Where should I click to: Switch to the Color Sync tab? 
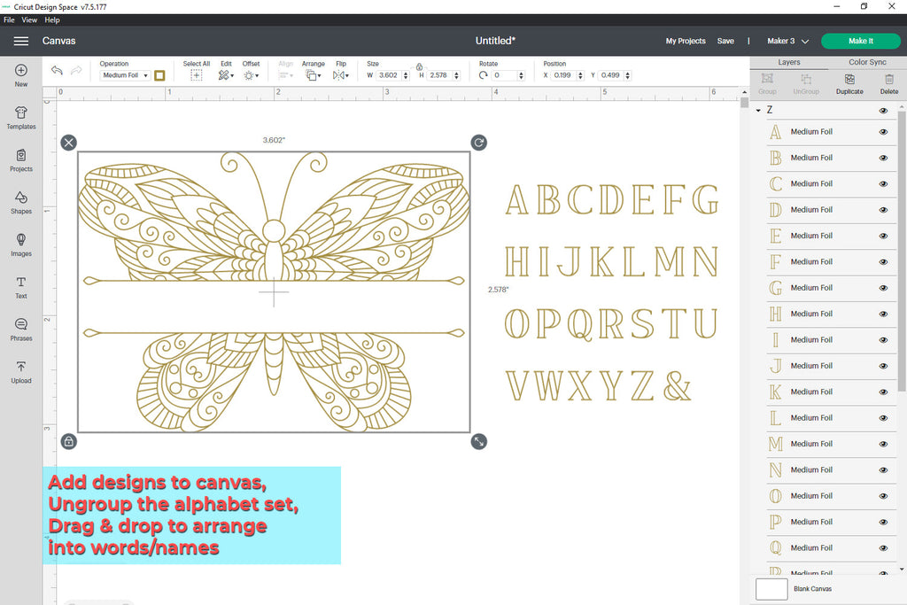coord(867,63)
